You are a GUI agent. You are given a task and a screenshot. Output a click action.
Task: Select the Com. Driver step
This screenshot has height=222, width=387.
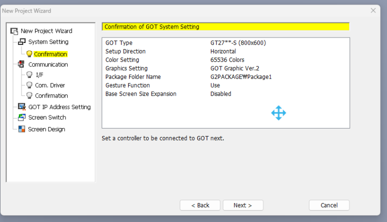pos(50,85)
